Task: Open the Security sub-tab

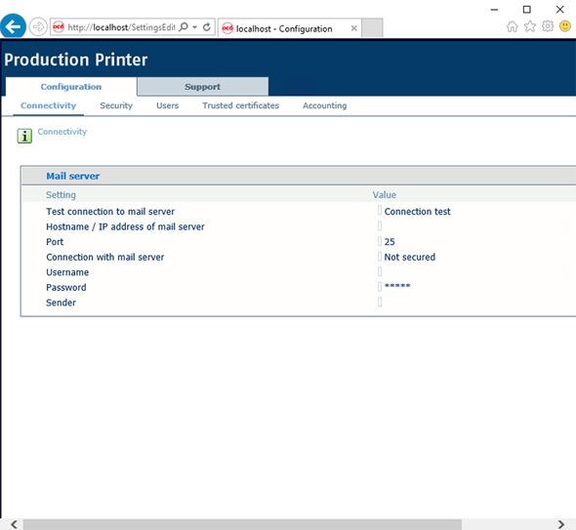Action: click(116, 105)
